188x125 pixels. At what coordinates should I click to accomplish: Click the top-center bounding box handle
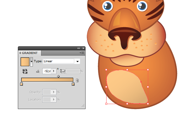[127, 70]
